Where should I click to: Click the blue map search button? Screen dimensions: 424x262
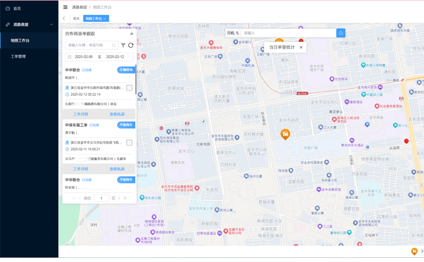[341, 33]
